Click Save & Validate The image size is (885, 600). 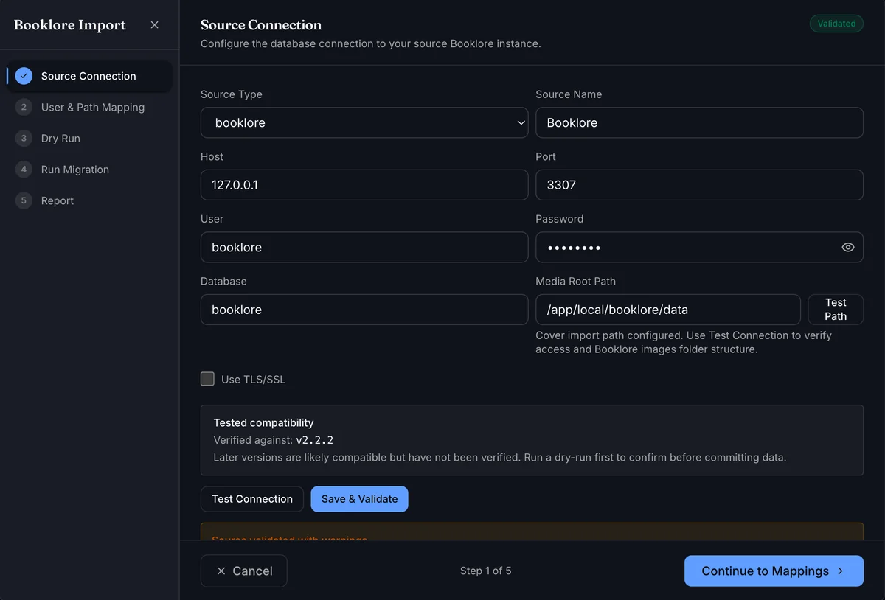pos(359,499)
